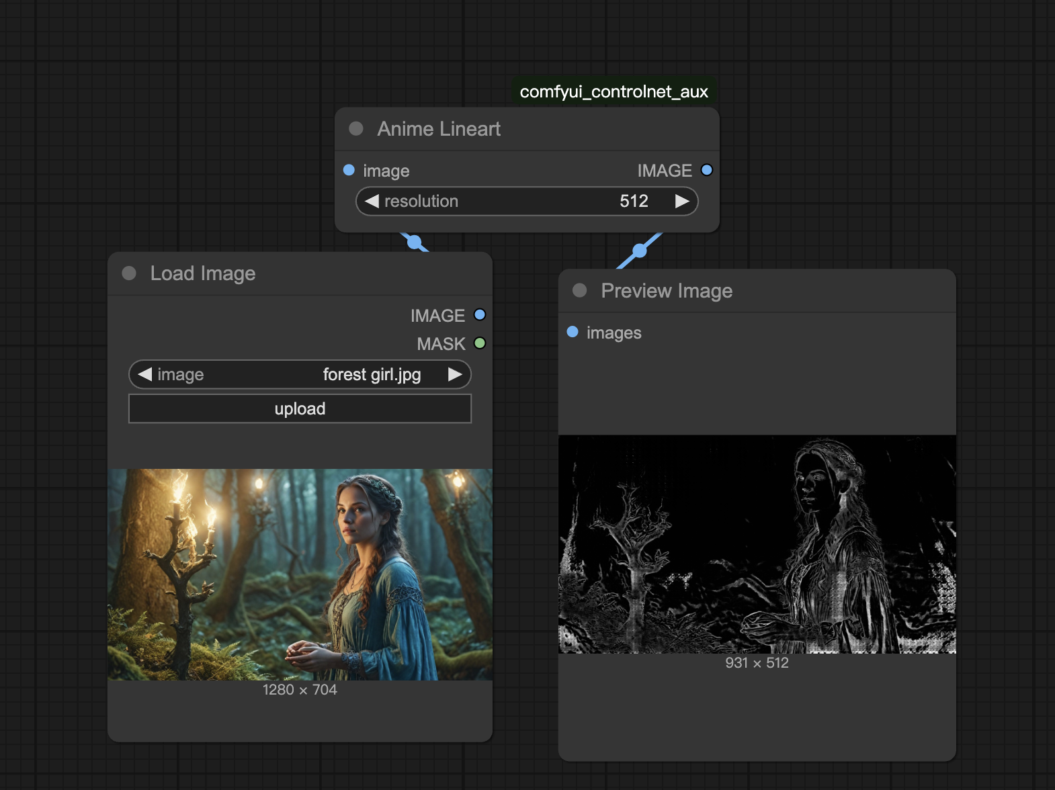The width and height of the screenshot is (1055, 790).
Task: Click the green MASK output socket
Action: (x=480, y=343)
